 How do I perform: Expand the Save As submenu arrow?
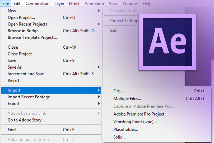[99, 67]
